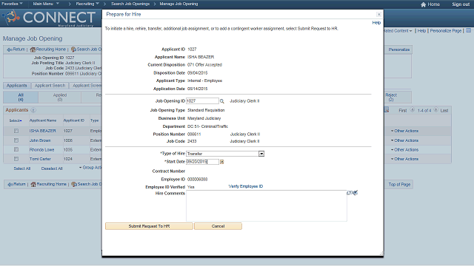
Task: Open the Main Menu dropdown
Action: coord(46,4)
